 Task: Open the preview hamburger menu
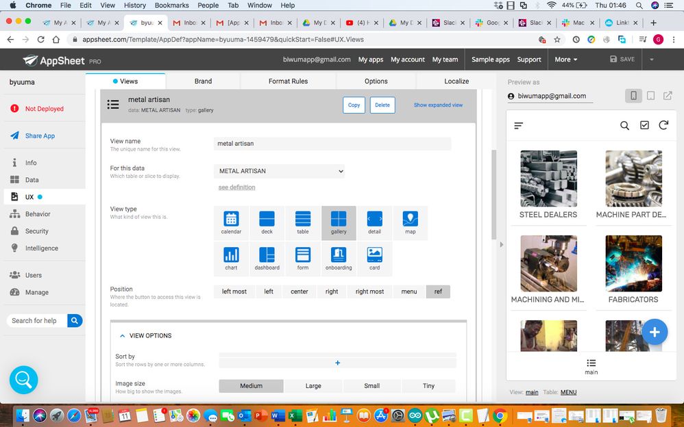[x=518, y=125]
